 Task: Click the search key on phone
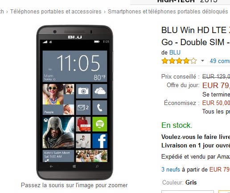(x=97, y=166)
